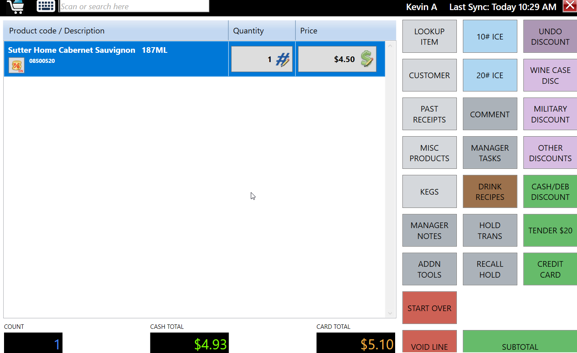Click the user name Kevin A
This screenshot has width=577, height=353.
point(421,7)
